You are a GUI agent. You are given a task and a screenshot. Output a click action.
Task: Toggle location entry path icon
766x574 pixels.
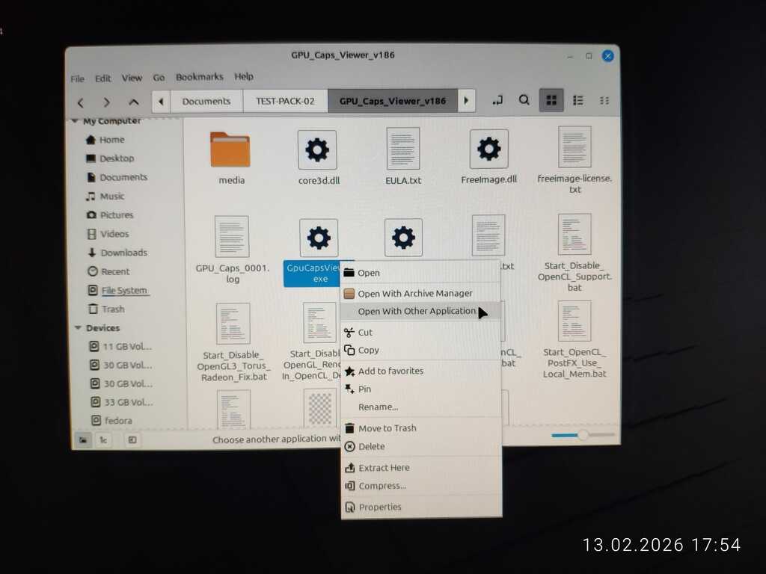click(497, 101)
